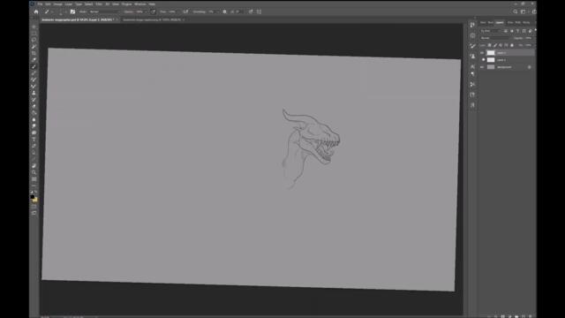The height and width of the screenshot is (318, 565).
Task: Toggle filter for type layers
Action: click(x=518, y=31)
